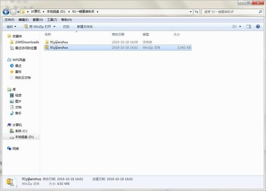This screenshot has height=191, width=266.
Task: Click the WPS网盘 cloud icon
Action: pyautogui.click(x=9, y=60)
